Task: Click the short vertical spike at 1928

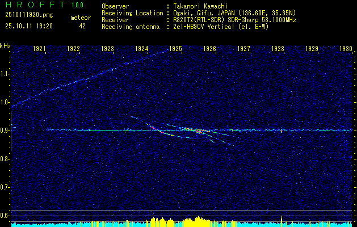Action: [282, 130]
